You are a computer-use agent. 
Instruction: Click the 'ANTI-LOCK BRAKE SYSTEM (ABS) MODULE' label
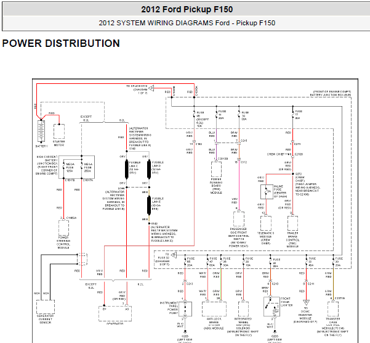tap(214, 323)
